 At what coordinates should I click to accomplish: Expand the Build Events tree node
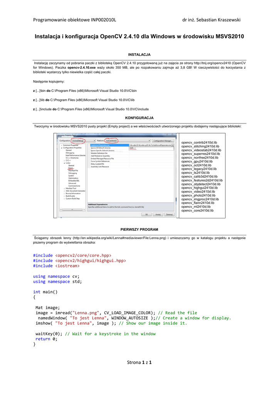[x=64, y=196]
